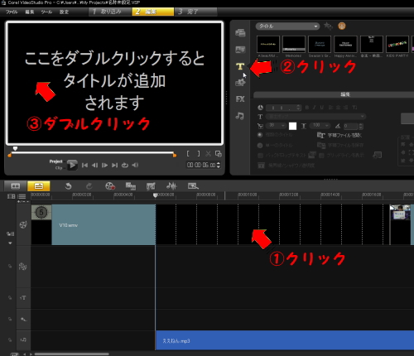Step to next frame
This screenshot has height=356, width=414.
(104, 165)
